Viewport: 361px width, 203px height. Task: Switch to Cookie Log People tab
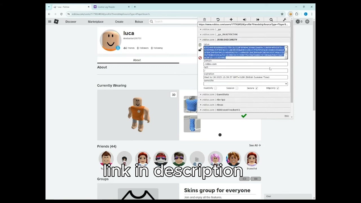pos(111,7)
